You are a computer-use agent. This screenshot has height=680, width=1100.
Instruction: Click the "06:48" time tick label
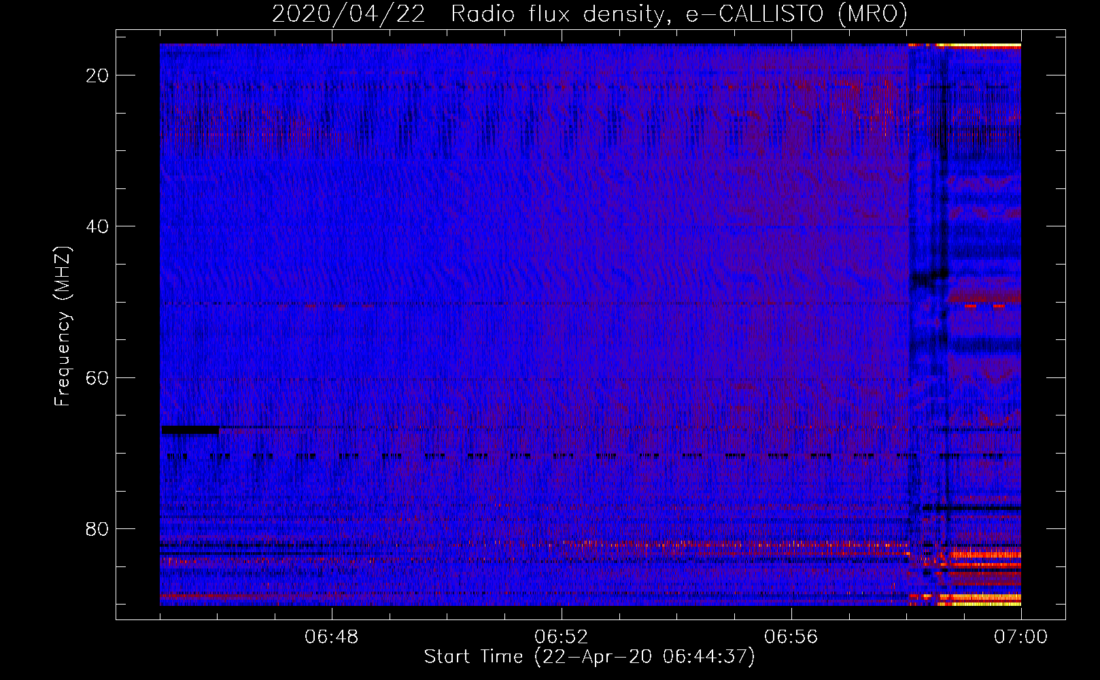(332, 637)
